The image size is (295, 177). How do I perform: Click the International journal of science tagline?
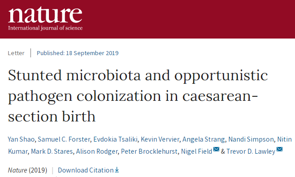pos(45,28)
